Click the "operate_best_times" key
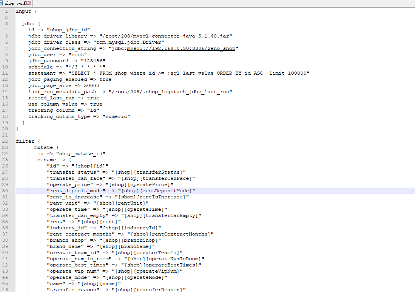Image resolution: width=415 pixels, height=292 pixels. point(78,265)
